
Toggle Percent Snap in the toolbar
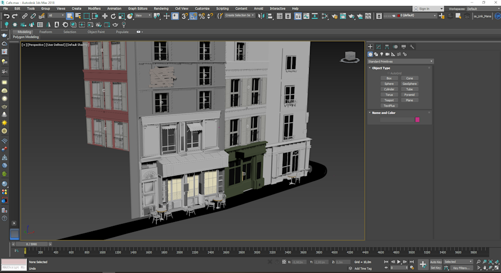coord(202,16)
